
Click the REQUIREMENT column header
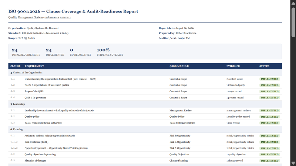[34, 66]
